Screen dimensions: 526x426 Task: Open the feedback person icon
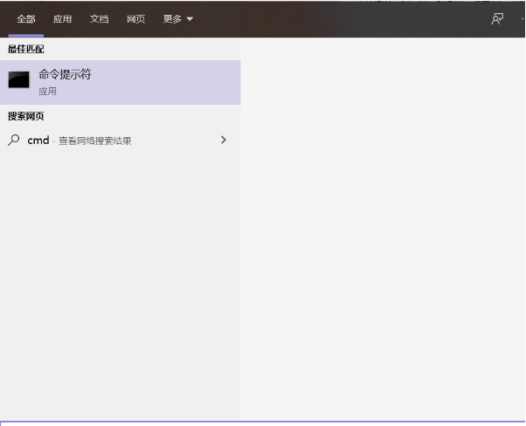497,19
